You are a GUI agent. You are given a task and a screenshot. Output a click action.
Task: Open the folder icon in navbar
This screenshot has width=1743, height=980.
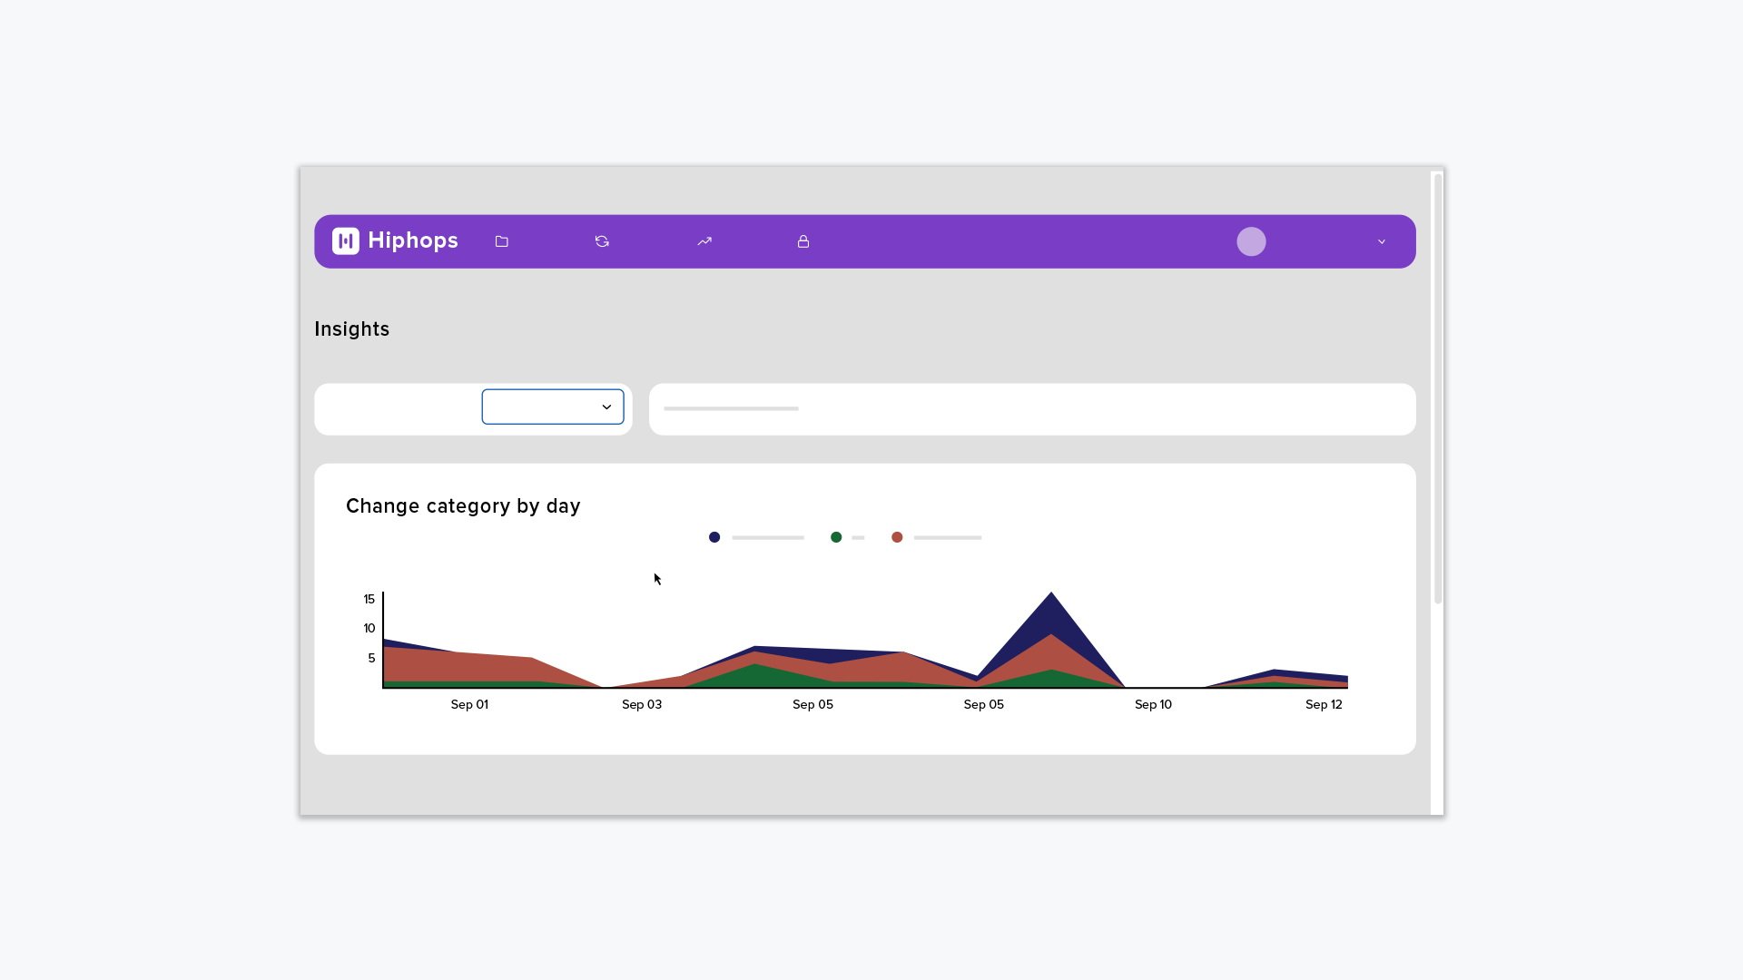[502, 241]
